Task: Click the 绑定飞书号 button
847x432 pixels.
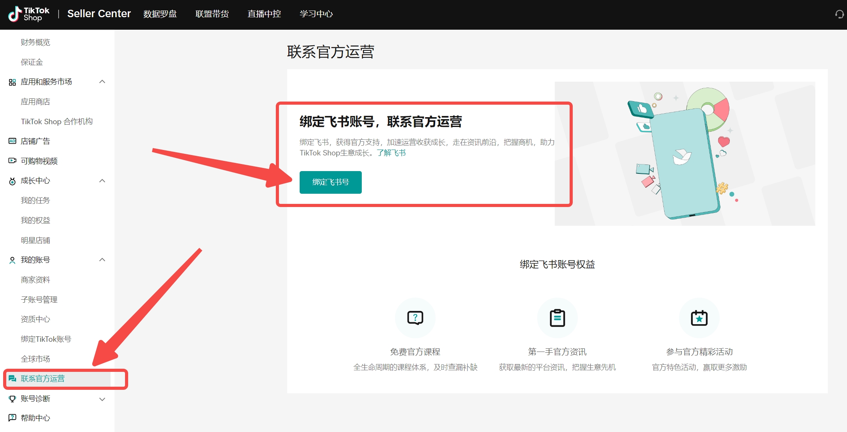Action: pyautogui.click(x=331, y=182)
